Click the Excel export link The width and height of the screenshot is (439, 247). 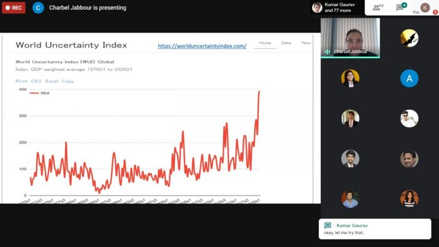coord(51,81)
